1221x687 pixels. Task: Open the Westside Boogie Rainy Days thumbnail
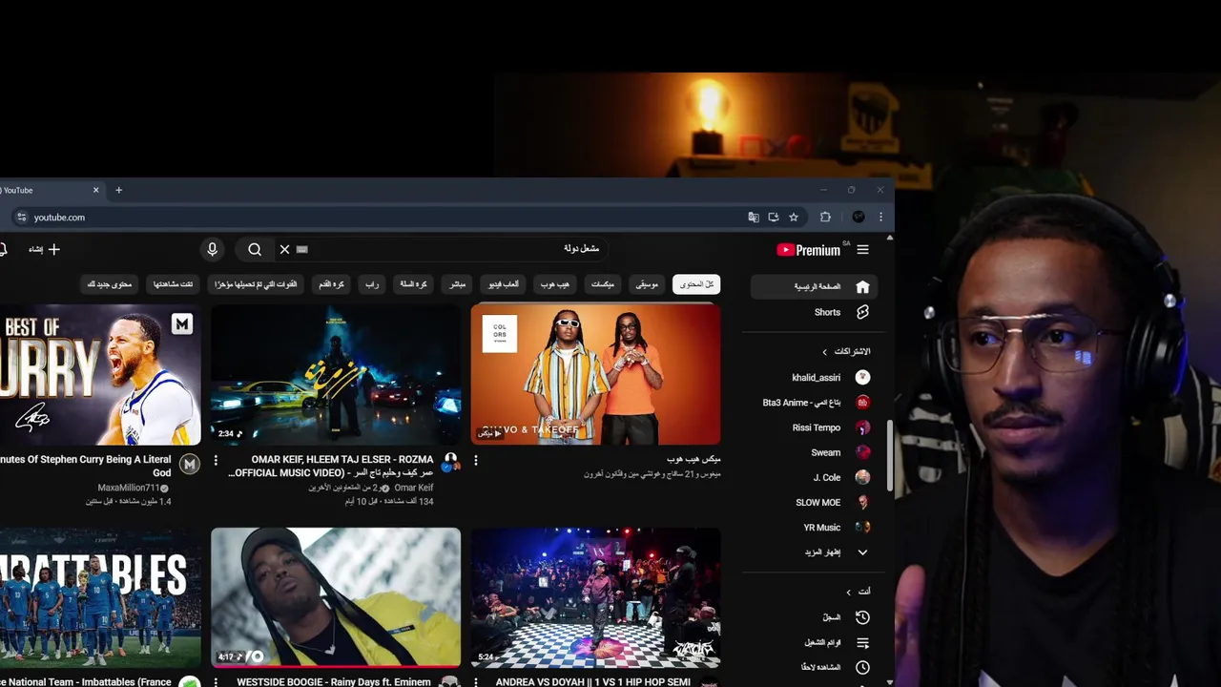pyautogui.click(x=336, y=598)
